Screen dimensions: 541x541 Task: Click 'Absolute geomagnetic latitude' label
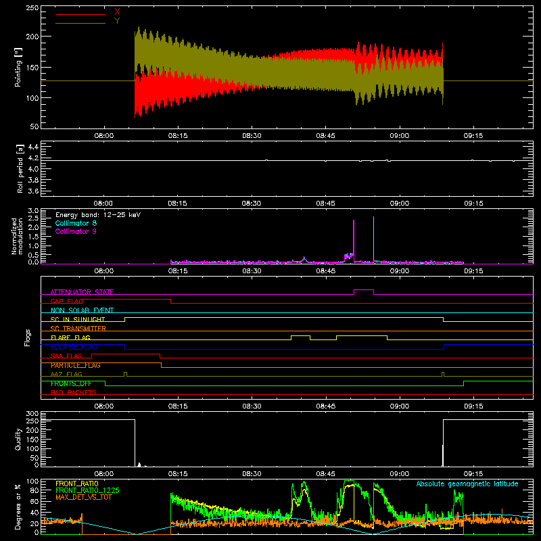pos(467,484)
